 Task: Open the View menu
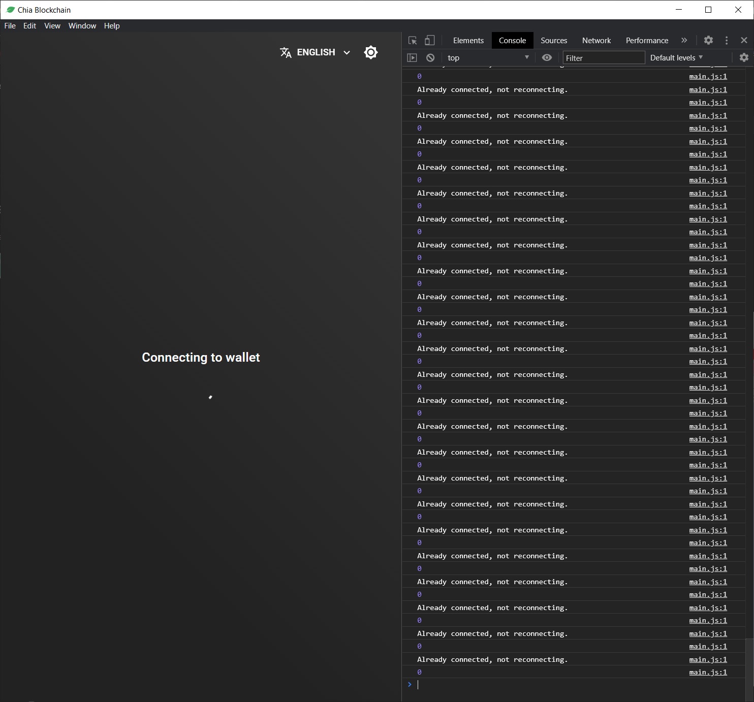[51, 26]
